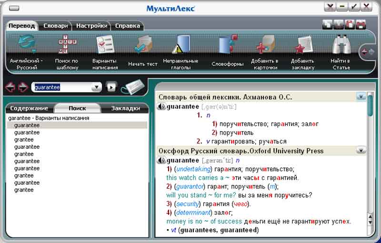Click the word 'поручитель' in Ахманова entry
The height and width of the screenshot is (243, 381).
coord(236,133)
